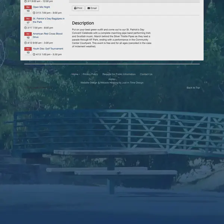Click the Apr 12 calendar date icon
Image resolution: width=224 pixels, height=224 pixels.
click(x=28, y=36)
